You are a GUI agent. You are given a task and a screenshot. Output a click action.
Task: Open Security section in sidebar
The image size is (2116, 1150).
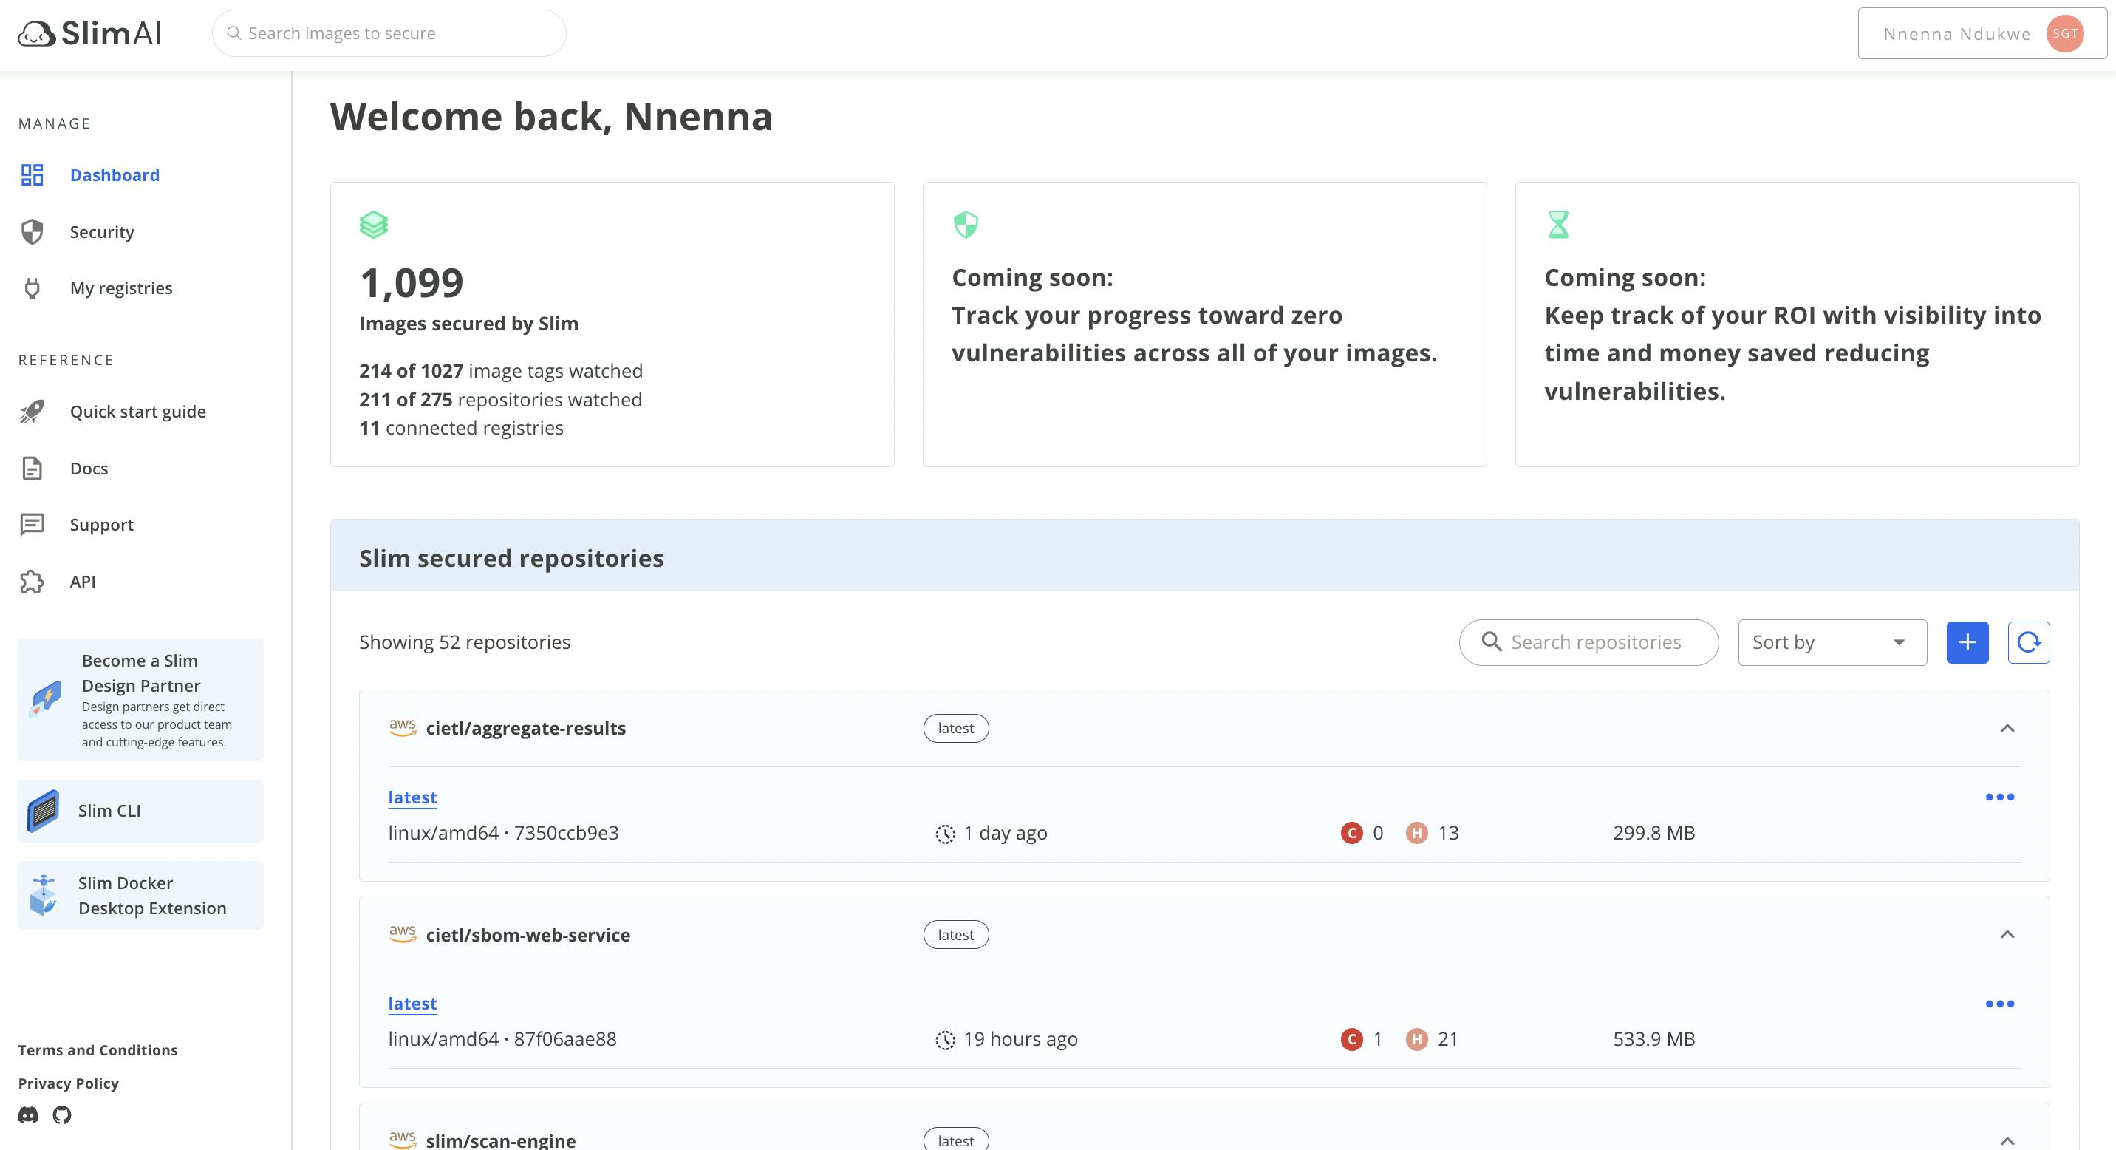[x=102, y=231]
